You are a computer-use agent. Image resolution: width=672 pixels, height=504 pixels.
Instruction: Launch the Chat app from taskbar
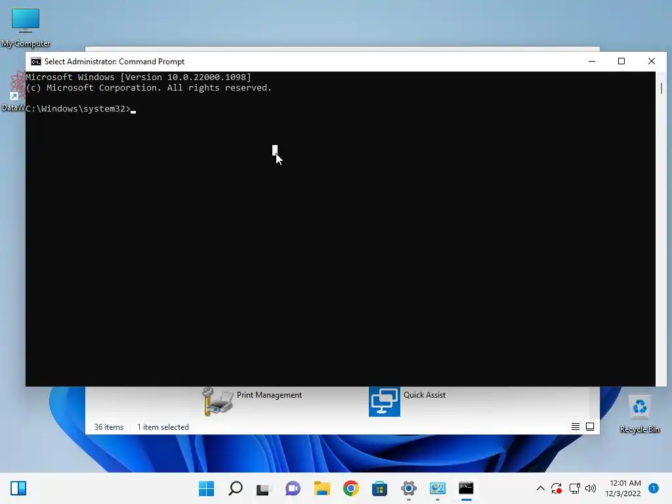pyautogui.click(x=293, y=488)
